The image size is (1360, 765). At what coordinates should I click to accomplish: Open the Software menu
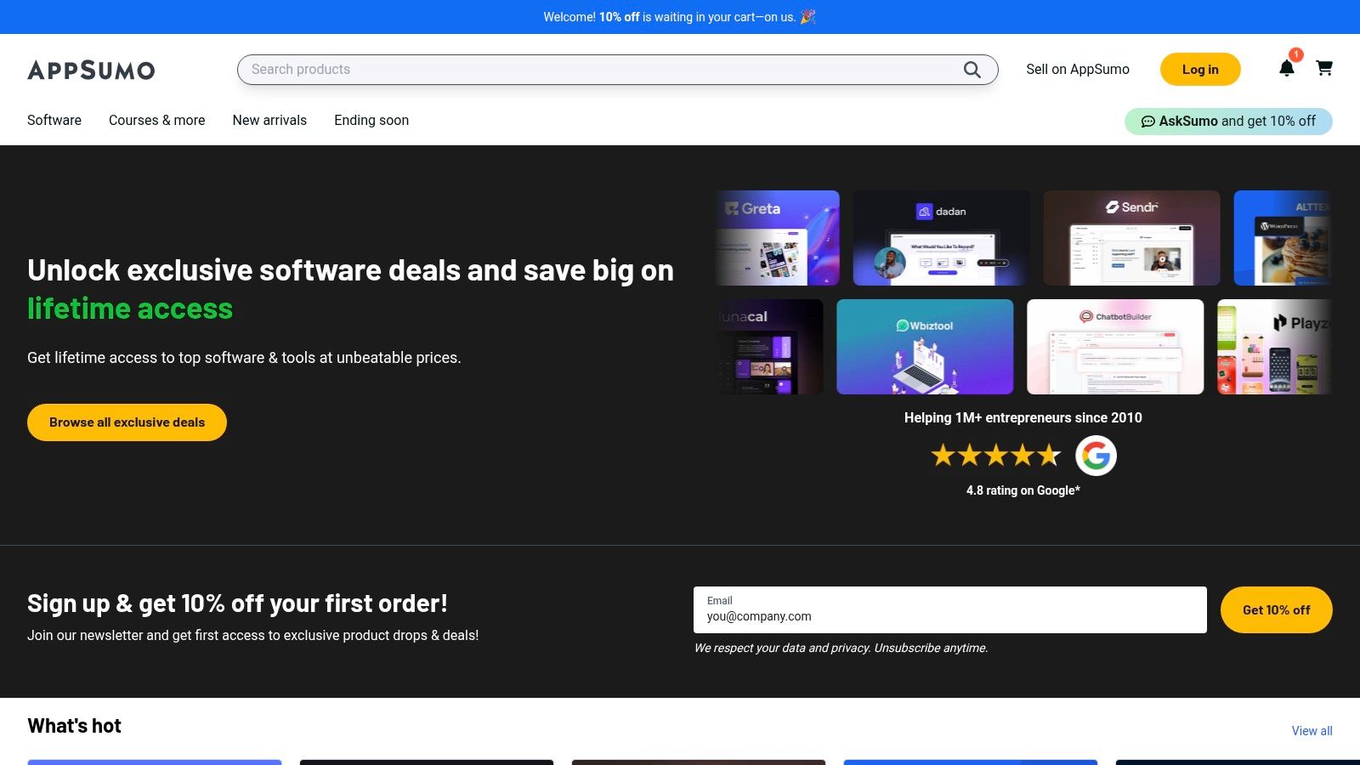(x=54, y=120)
